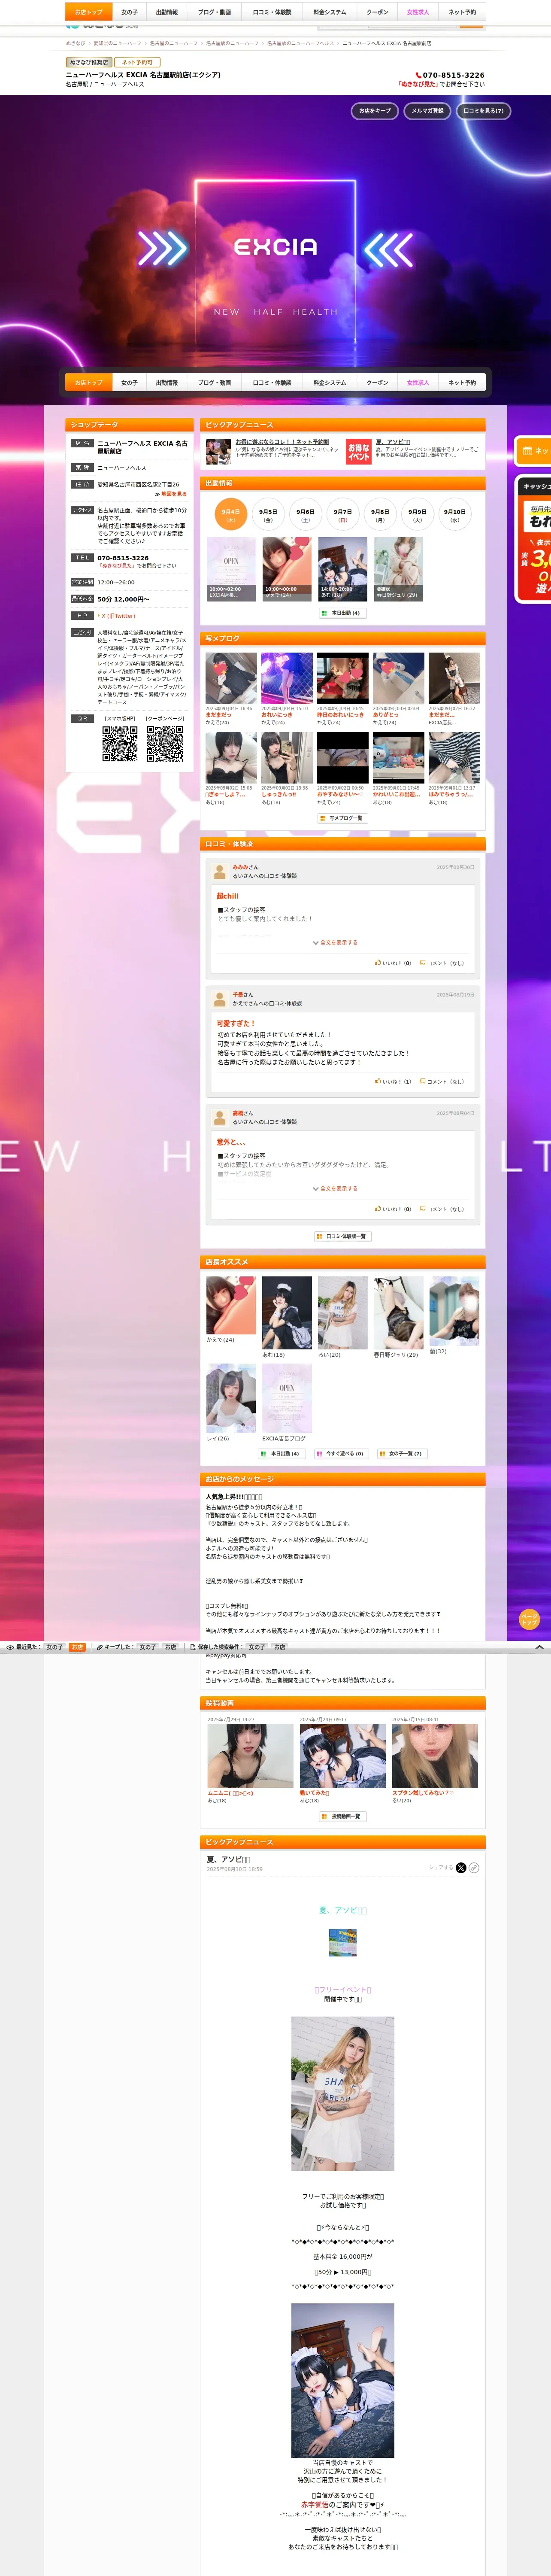Image resolution: width=551 pixels, height=2576 pixels.
Task: Open 料金システム tab in lower nav bar
Action: coord(329,382)
